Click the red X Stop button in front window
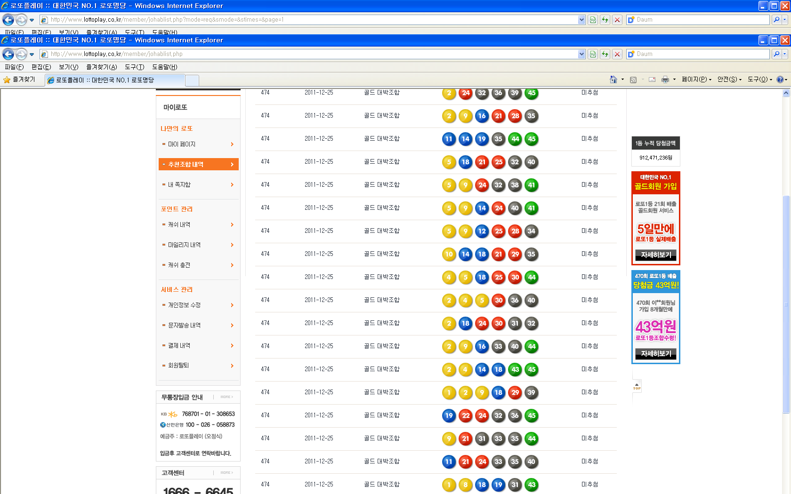The width and height of the screenshot is (791, 494). [617, 54]
